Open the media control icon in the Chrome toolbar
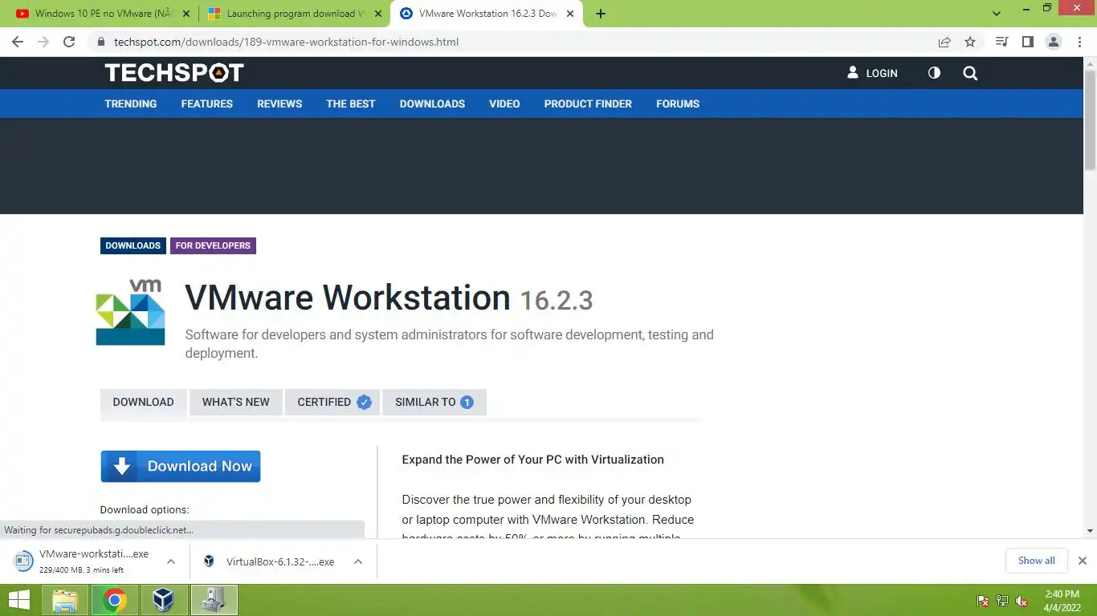The image size is (1097, 616). pyautogui.click(x=1001, y=42)
